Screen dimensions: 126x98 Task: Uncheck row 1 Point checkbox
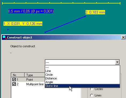click(x=14, y=79)
